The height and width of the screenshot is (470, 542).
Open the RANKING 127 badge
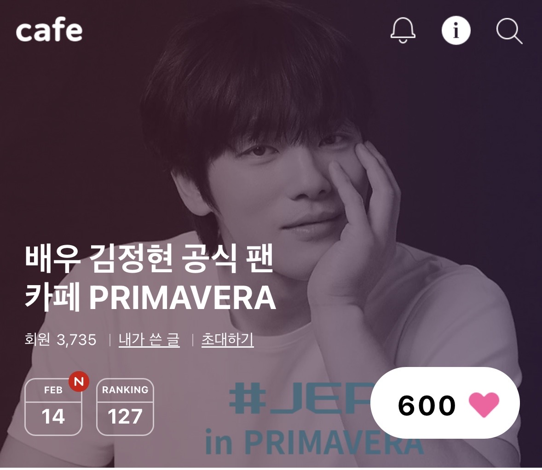click(125, 407)
